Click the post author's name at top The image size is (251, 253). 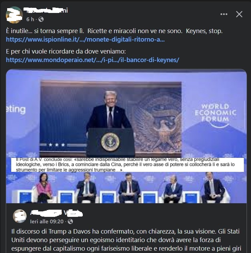pos(46,10)
